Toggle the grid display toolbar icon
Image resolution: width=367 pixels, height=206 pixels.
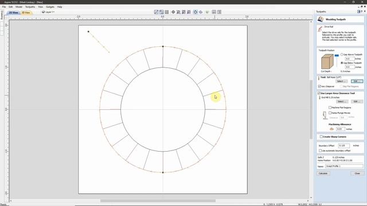point(167,12)
